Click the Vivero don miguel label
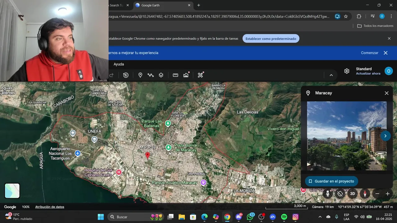The width and height of the screenshot is (397, 223). (x=283, y=129)
